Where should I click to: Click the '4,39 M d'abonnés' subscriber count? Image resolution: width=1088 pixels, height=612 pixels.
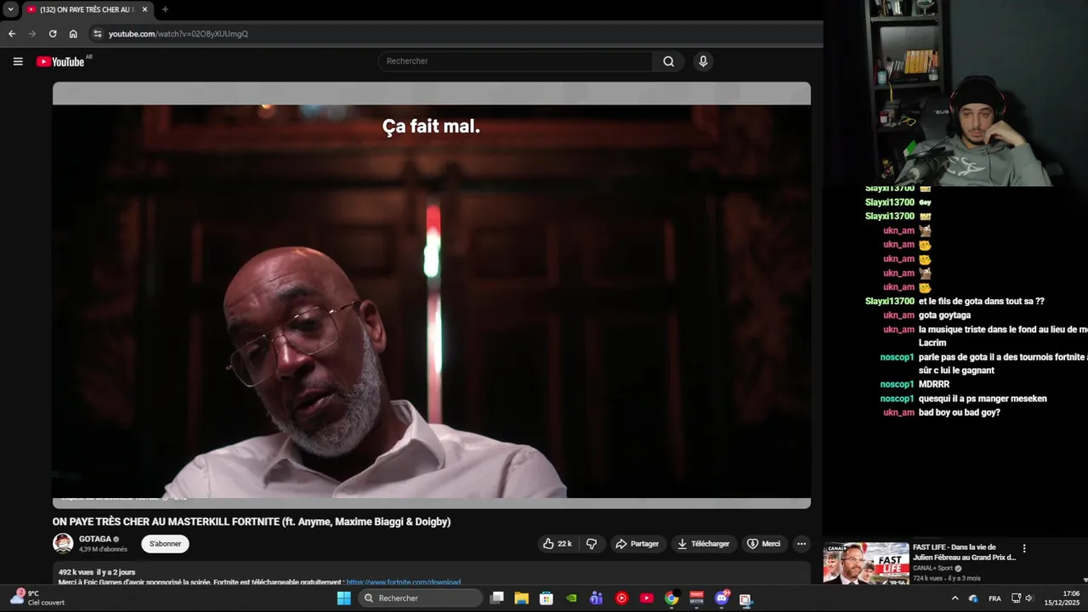(x=103, y=549)
